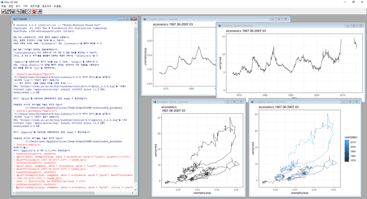
Task: Click the Print toolbar icon
Action: point(40,11)
